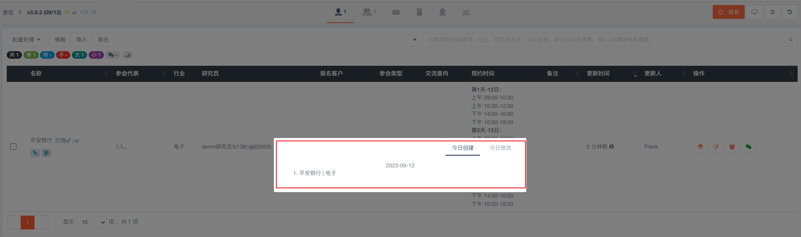The image size is (801, 237).
Task: Go to the next page arrow
Action: point(41,222)
